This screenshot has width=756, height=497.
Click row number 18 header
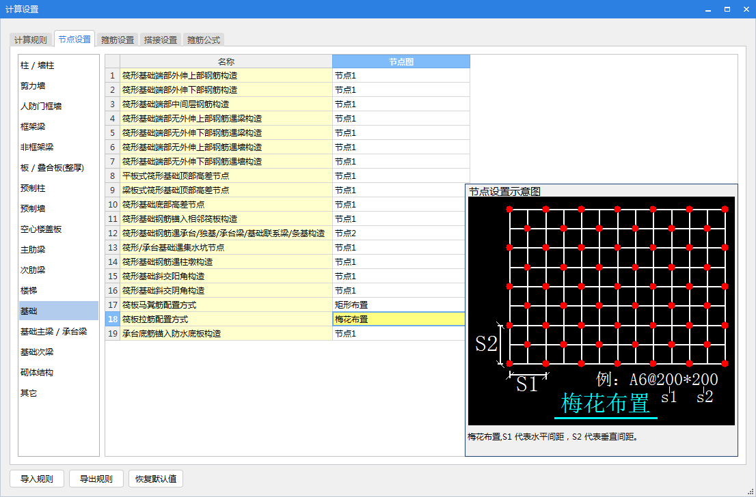click(x=112, y=319)
